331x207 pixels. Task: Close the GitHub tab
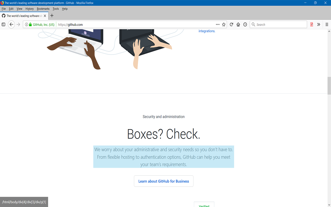[x=45, y=16]
